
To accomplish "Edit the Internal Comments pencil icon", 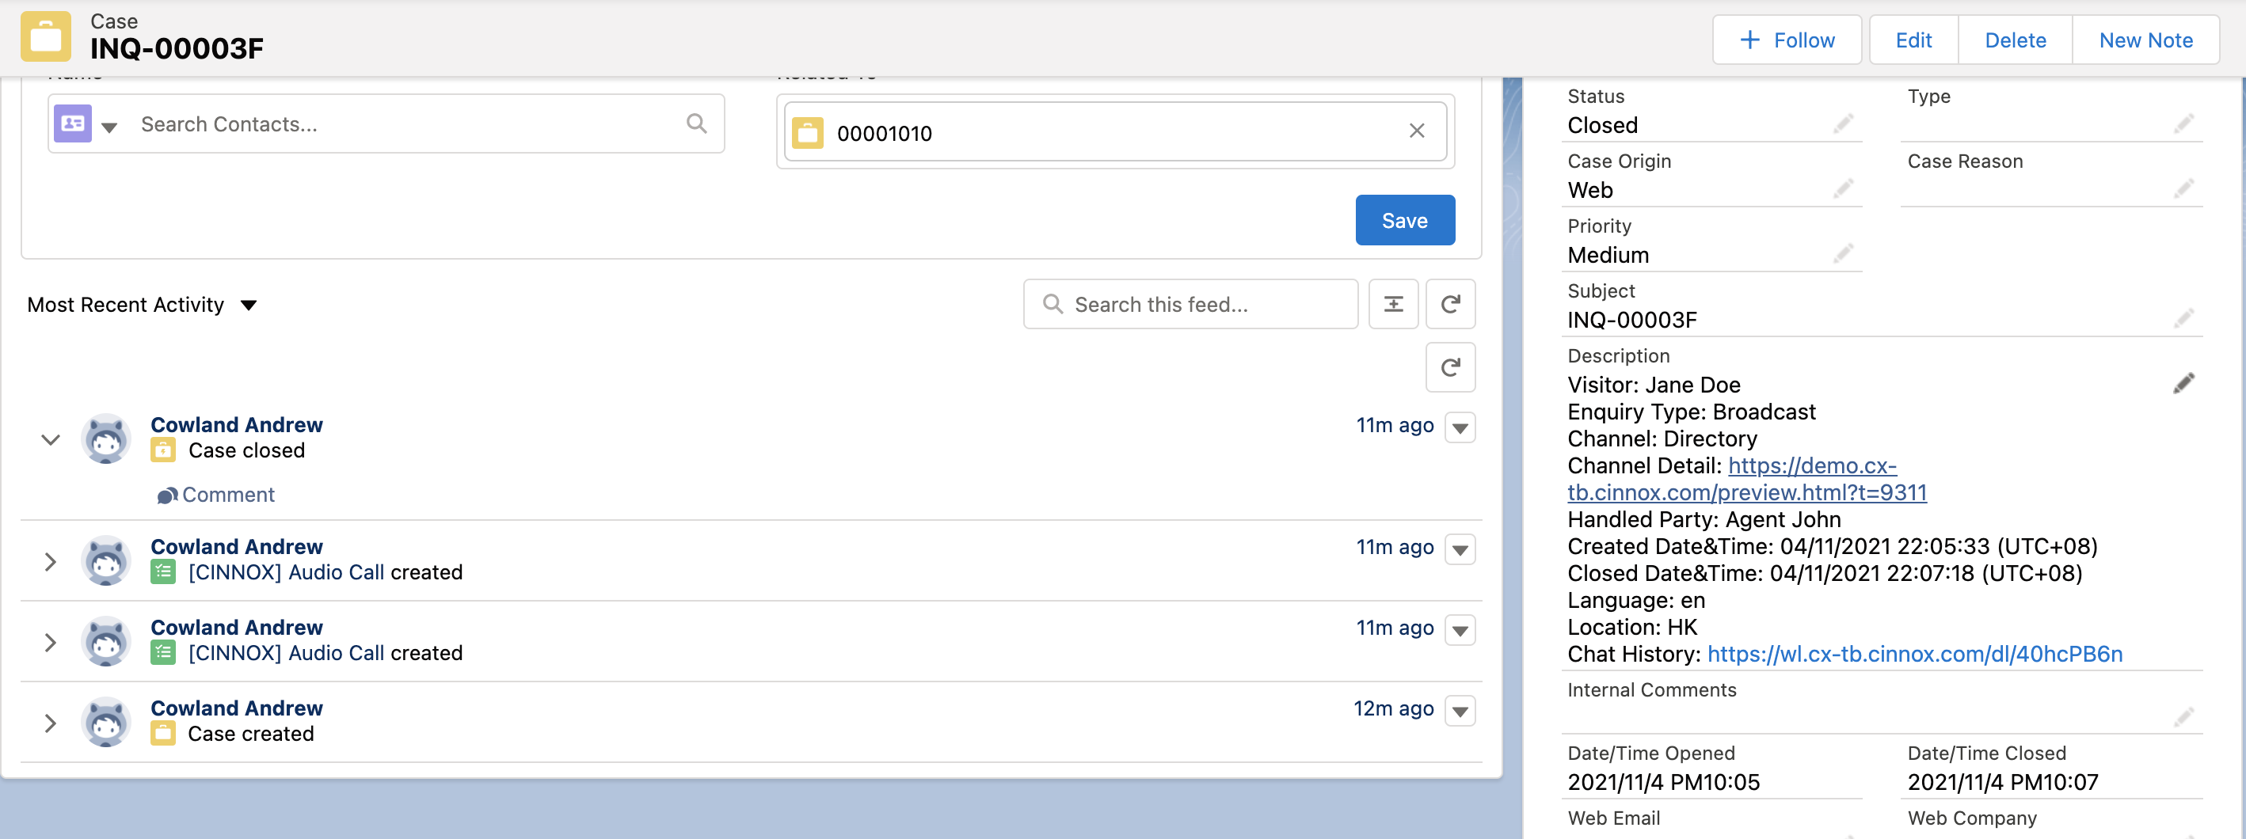I will point(2183,717).
